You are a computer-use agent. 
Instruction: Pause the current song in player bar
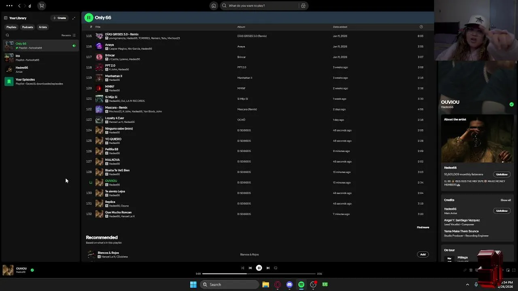click(259, 268)
